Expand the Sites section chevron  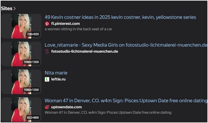(15, 9)
